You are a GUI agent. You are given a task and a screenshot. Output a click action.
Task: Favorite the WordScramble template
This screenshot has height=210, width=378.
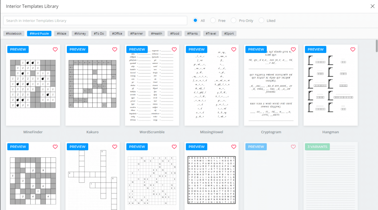tap(174, 49)
